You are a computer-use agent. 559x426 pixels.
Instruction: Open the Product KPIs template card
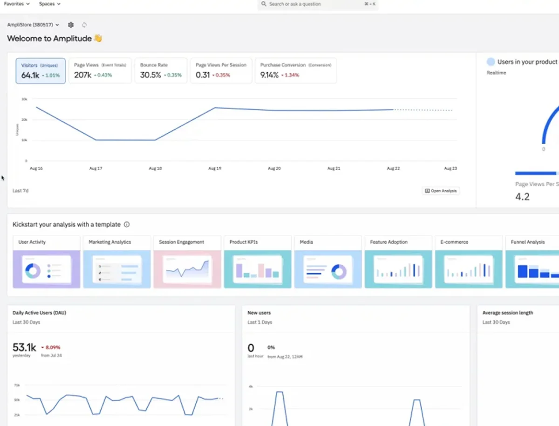[258, 261]
